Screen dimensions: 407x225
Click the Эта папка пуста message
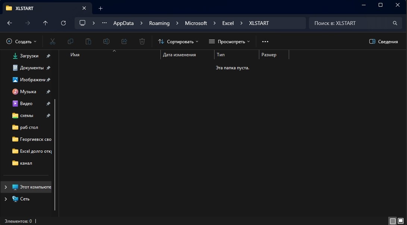pos(232,68)
